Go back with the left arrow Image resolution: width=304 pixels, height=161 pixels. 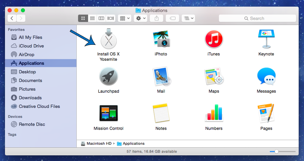pos(12,18)
